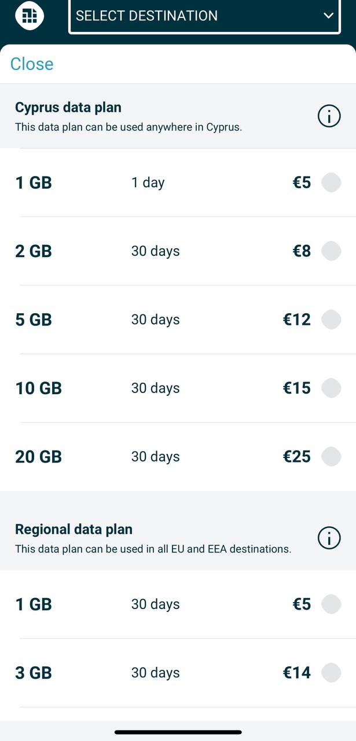Tap the 20 GB plan label
The height and width of the screenshot is (741, 356).
pyautogui.click(x=38, y=457)
